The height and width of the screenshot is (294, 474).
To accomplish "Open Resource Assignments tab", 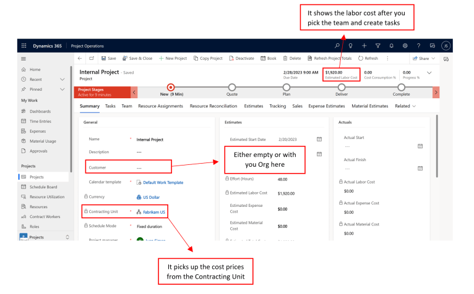I will (x=160, y=106).
